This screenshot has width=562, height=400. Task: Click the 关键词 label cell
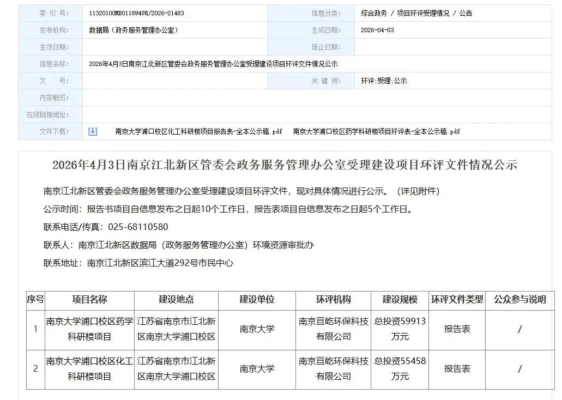311,81
